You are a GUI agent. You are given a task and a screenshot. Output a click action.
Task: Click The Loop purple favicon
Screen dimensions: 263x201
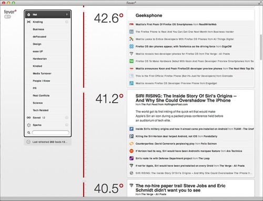(131, 158)
